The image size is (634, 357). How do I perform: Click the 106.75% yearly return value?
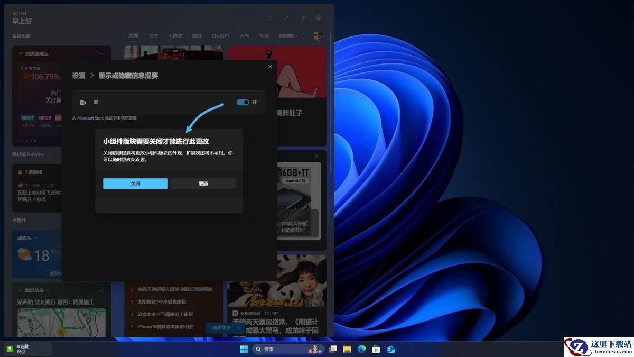pos(45,77)
